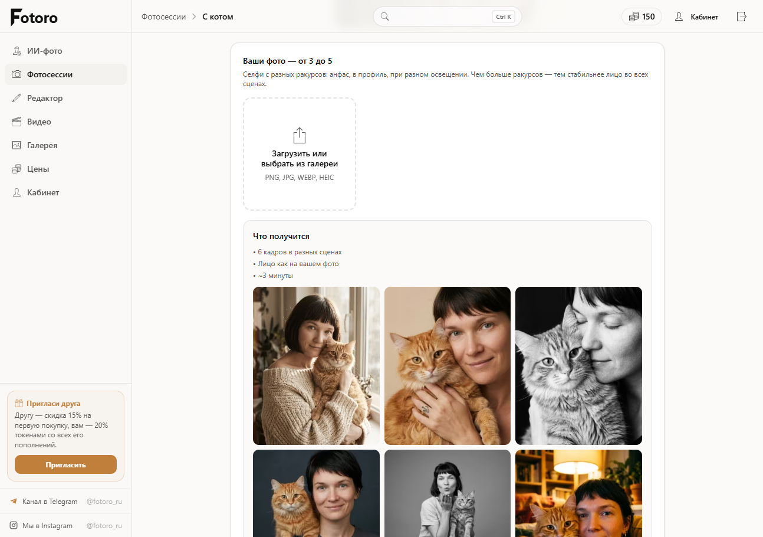
Task: Open the ИИ-фото section icon
Action: [17, 51]
